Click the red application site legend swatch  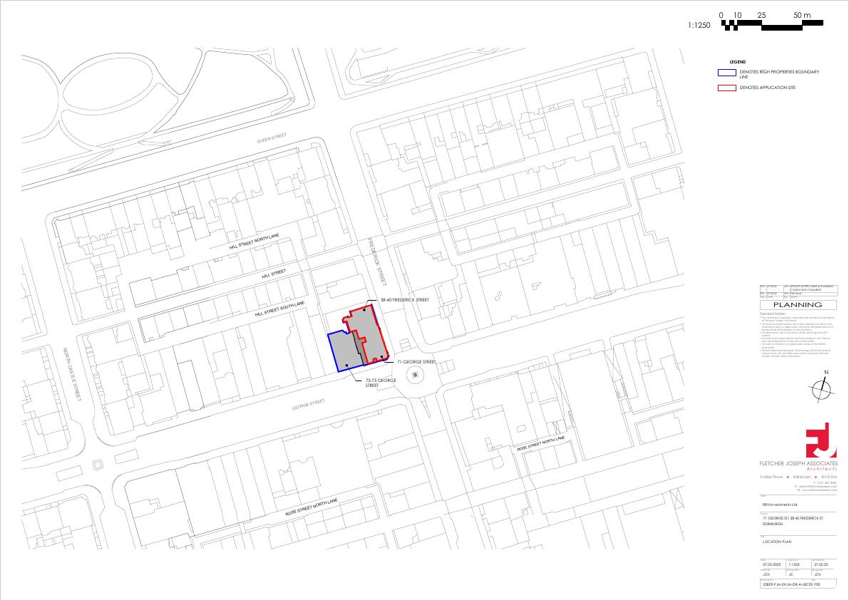(726, 88)
